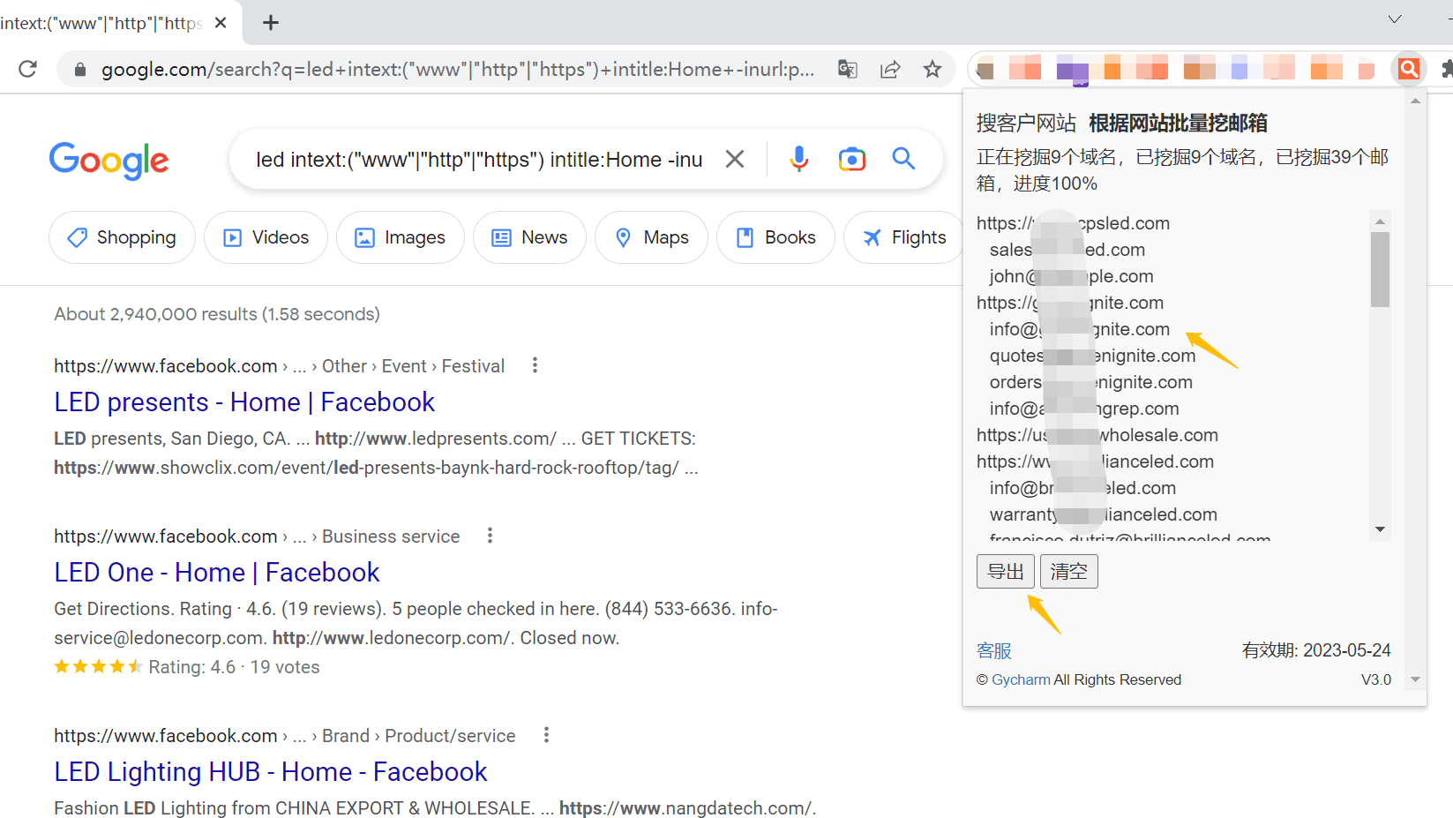The width and height of the screenshot is (1453, 818).
Task: Click popup outer scroll up arrow
Action: pos(1416,101)
